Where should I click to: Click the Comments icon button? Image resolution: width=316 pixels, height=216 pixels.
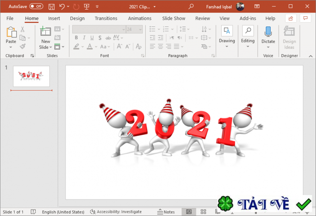click(305, 18)
